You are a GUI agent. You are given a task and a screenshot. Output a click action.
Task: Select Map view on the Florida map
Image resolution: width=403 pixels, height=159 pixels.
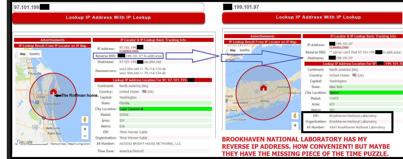click(x=23, y=54)
